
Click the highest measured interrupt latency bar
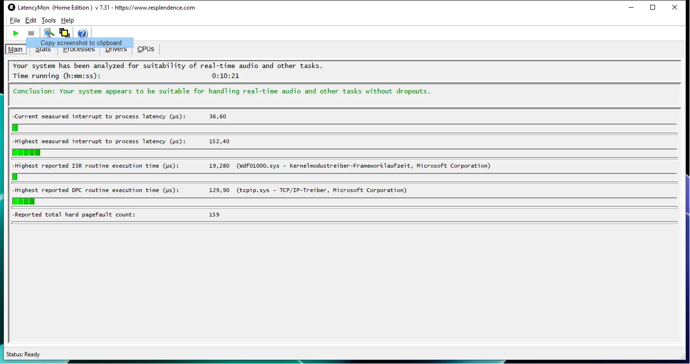pyautogui.click(x=344, y=153)
